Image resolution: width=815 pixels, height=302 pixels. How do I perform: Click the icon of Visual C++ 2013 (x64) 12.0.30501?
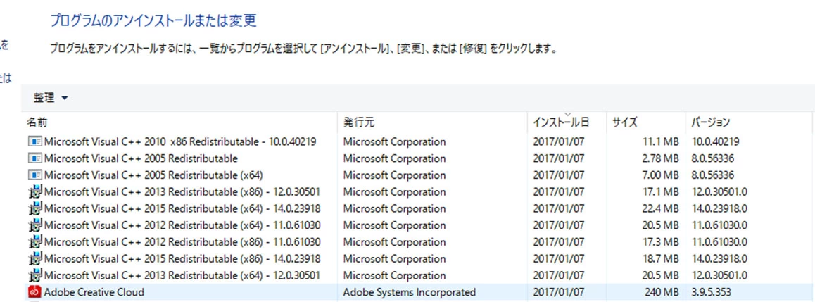click(34, 275)
